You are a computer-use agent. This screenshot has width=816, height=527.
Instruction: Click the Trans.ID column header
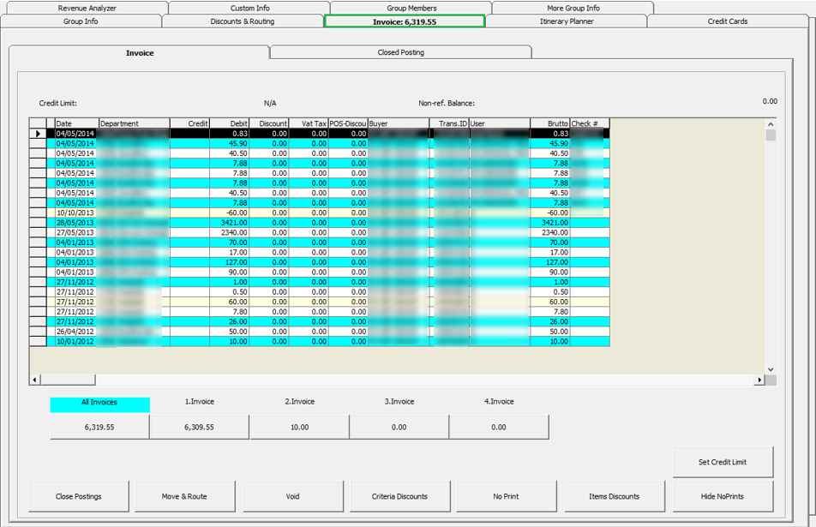click(450, 123)
